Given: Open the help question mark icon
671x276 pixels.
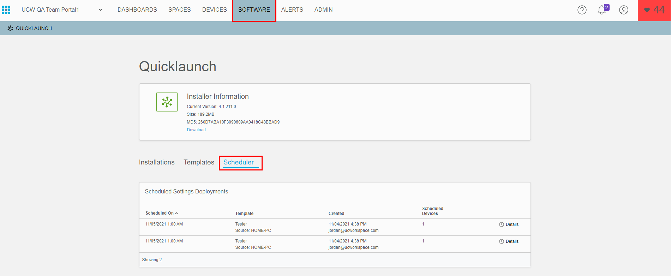Looking at the screenshot, I should [x=582, y=10].
